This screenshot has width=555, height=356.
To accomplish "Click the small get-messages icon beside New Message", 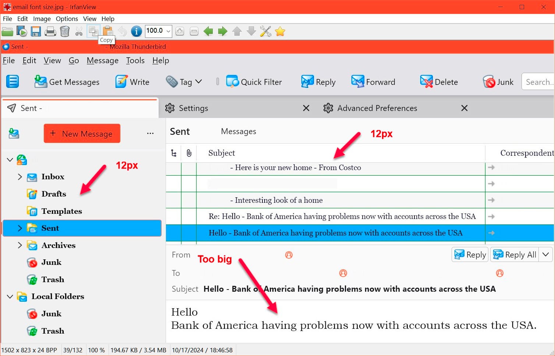I will click(x=14, y=133).
